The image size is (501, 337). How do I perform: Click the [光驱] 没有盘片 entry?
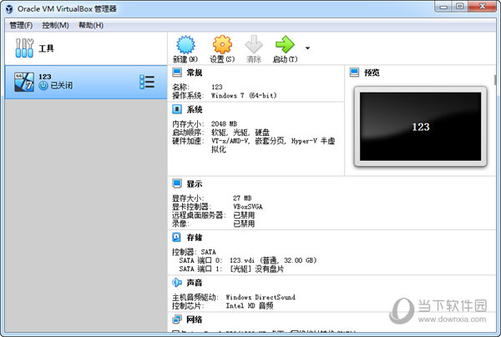[256, 269]
